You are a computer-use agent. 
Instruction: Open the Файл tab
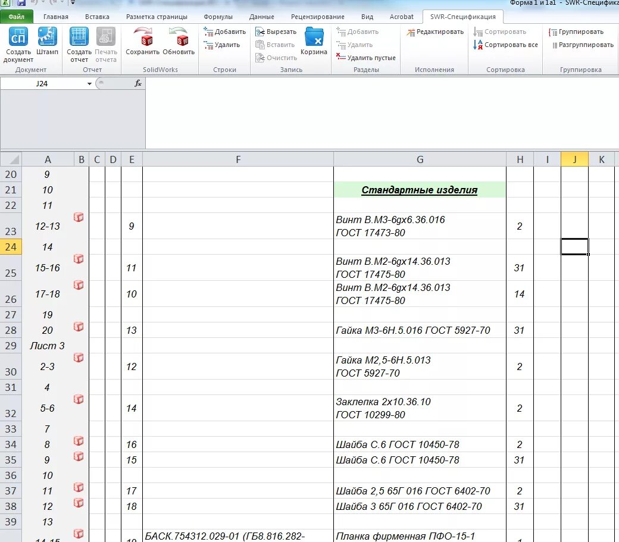pyautogui.click(x=16, y=17)
